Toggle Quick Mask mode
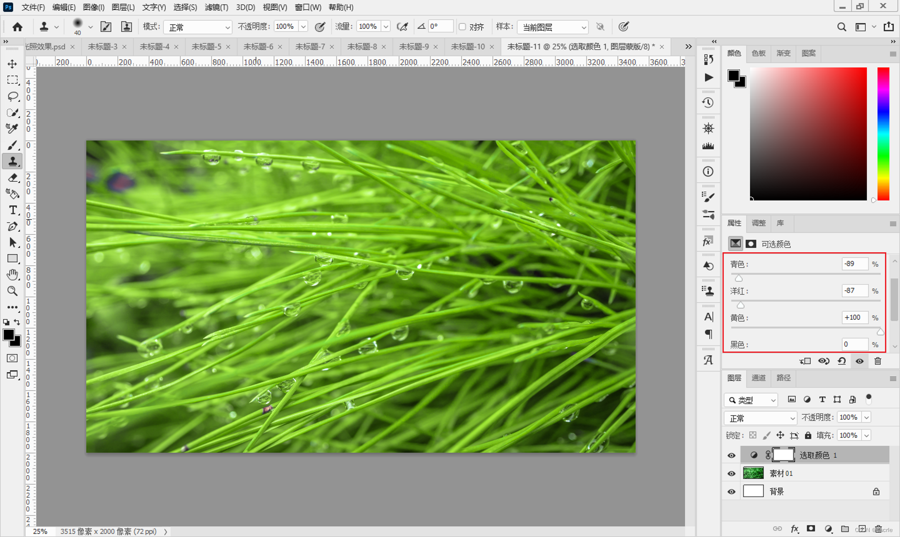This screenshot has width=900, height=537. click(12, 358)
